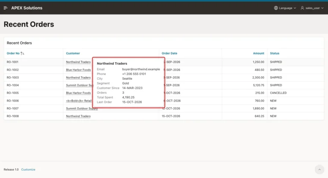328x178 pixels.
Task: Open Blue Harbor Foods link in RO-1002 row
Action: pyautogui.click(x=79, y=70)
